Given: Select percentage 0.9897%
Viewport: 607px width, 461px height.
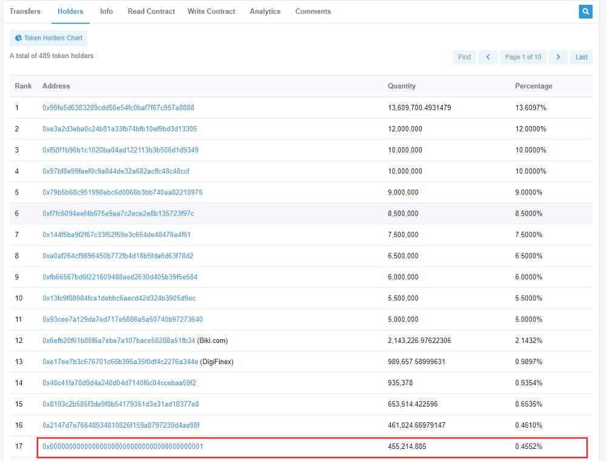Looking at the screenshot, I should [529, 362].
